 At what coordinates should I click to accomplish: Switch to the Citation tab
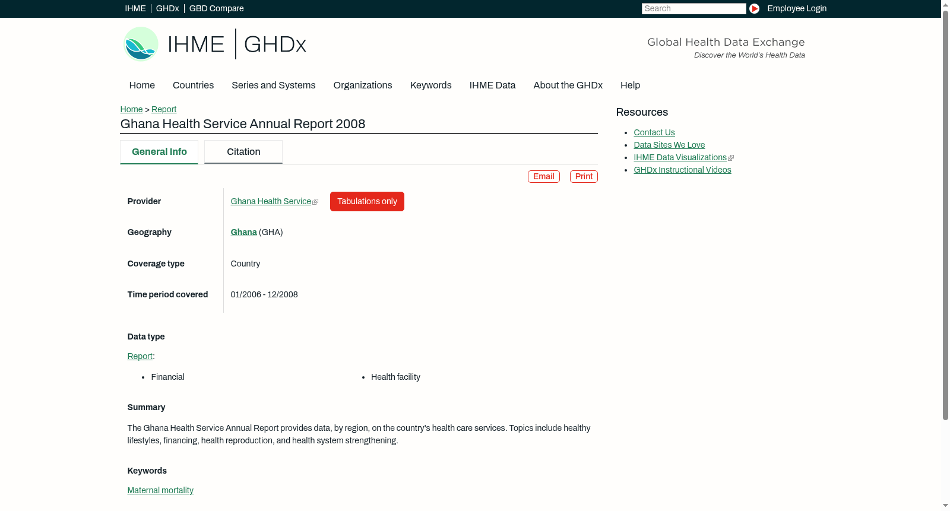coord(243,152)
